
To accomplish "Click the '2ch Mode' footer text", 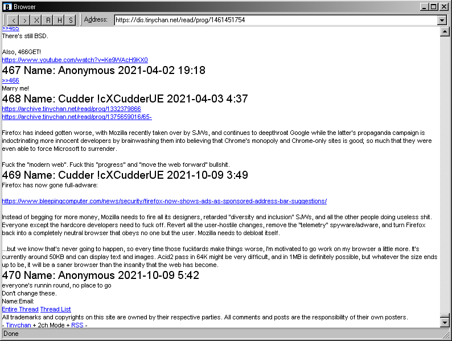I will tap(51, 325).
